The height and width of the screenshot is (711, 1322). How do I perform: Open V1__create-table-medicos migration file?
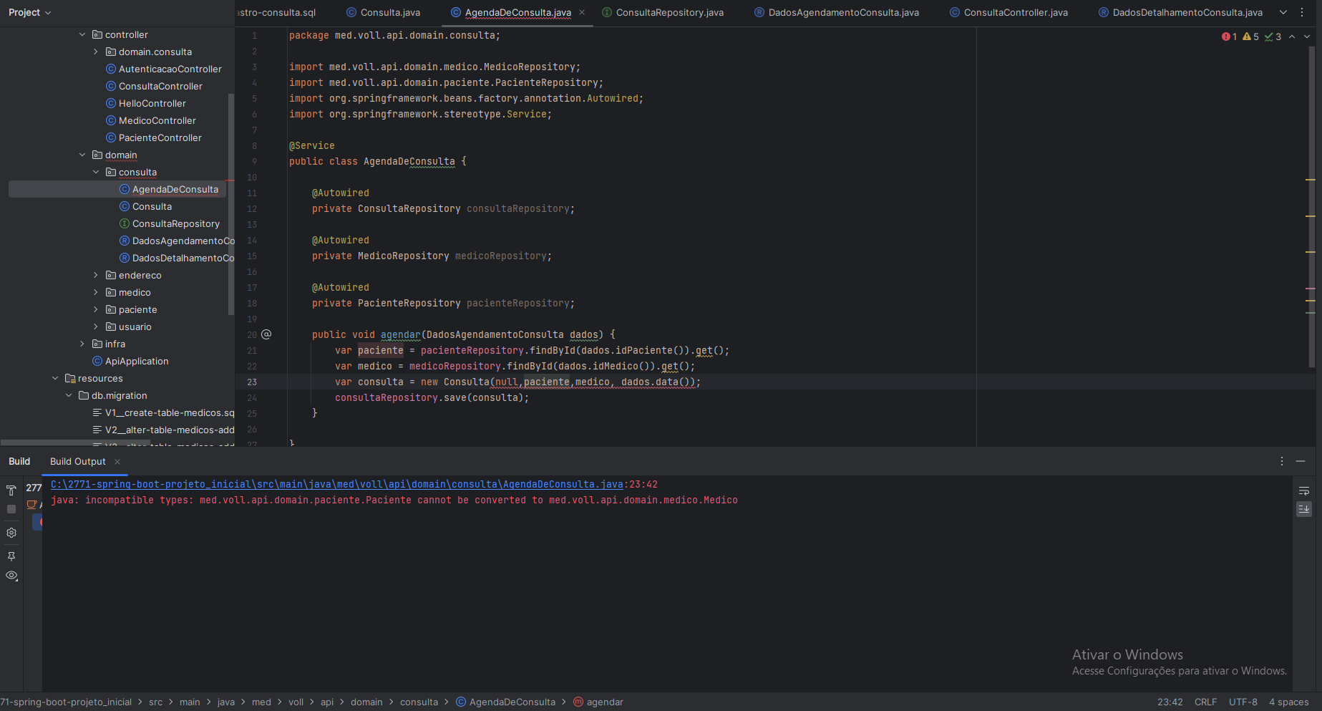(x=170, y=412)
